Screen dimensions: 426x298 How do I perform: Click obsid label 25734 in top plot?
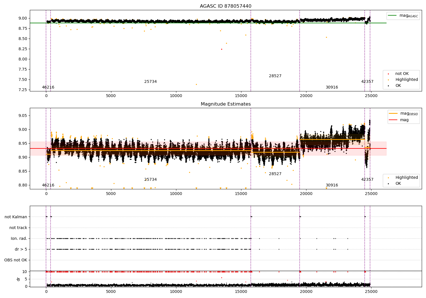pyautogui.click(x=151, y=82)
